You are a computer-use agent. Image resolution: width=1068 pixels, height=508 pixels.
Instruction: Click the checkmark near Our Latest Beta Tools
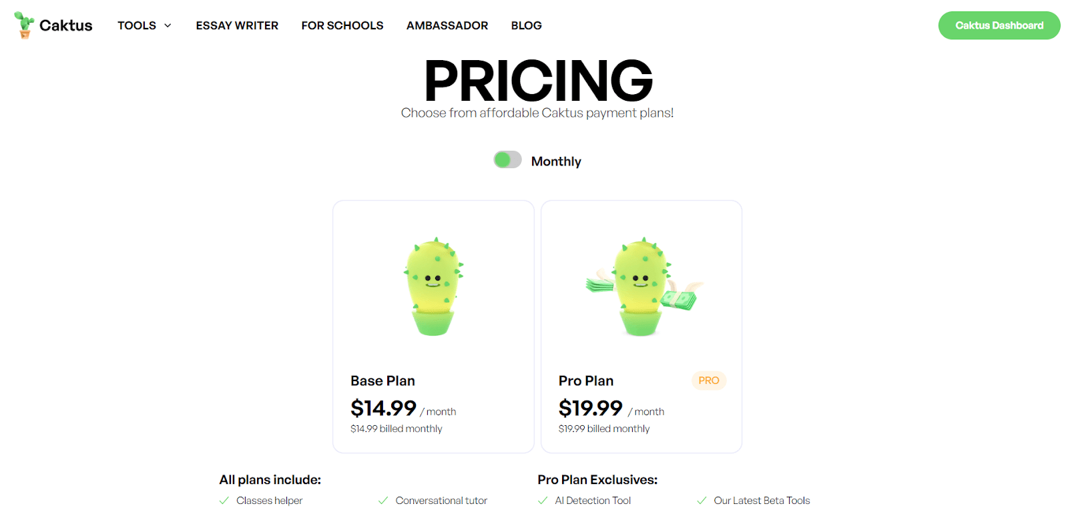(702, 500)
